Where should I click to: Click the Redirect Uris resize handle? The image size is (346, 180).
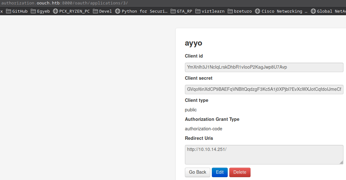pyautogui.click(x=341, y=162)
